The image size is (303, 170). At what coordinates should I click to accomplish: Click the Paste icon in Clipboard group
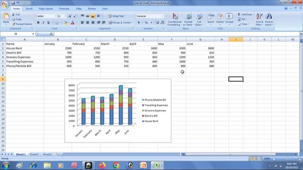pos(6,17)
